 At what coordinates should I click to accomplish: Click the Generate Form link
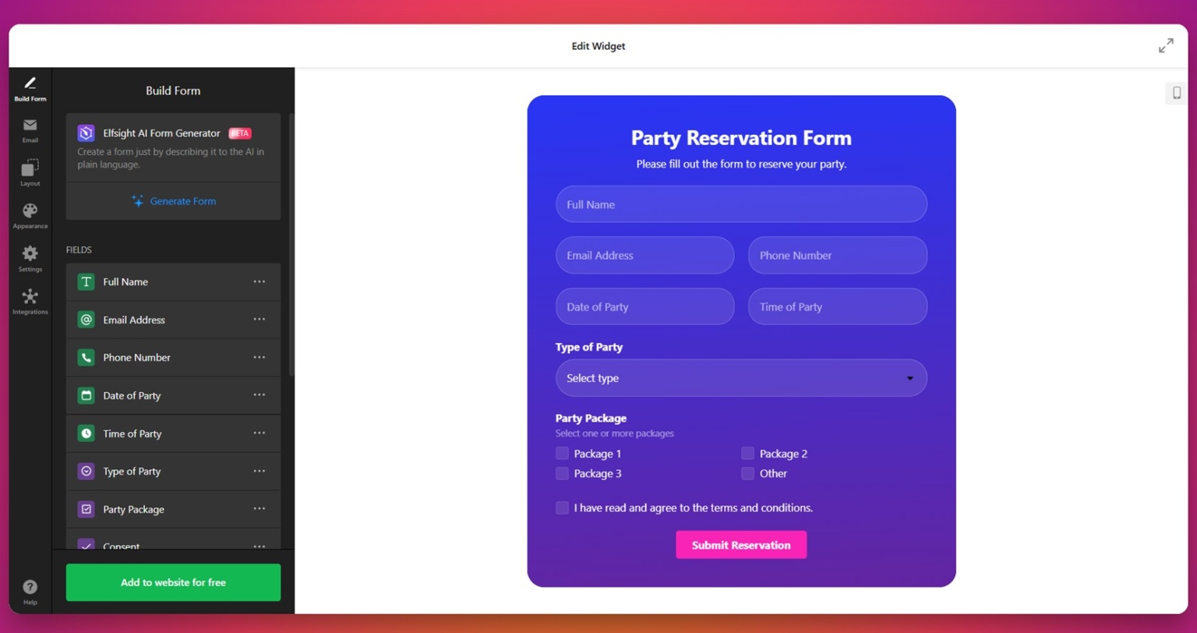(x=182, y=201)
